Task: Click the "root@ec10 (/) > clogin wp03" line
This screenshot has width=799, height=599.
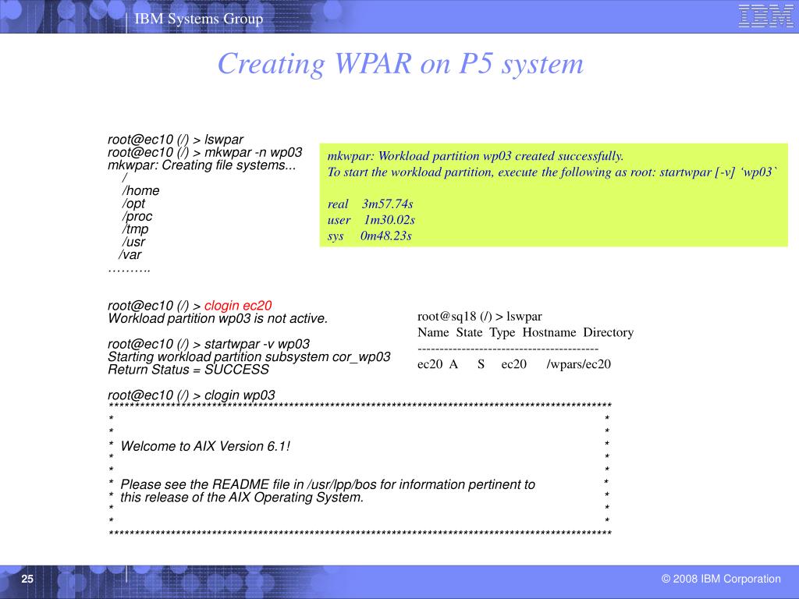Action: 191,395
